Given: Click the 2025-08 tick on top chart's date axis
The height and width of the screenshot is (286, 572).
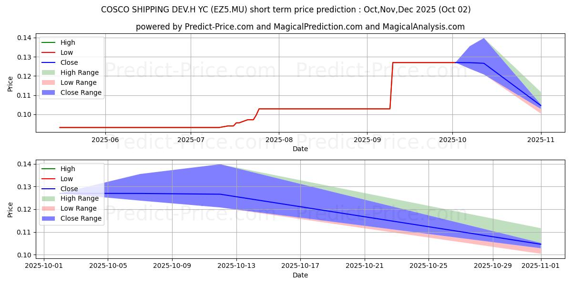Looking at the screenshot, I should (279, 140).
